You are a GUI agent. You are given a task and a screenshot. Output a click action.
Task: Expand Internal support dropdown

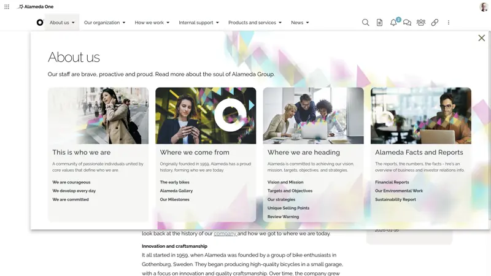click(x=199, y=23)
